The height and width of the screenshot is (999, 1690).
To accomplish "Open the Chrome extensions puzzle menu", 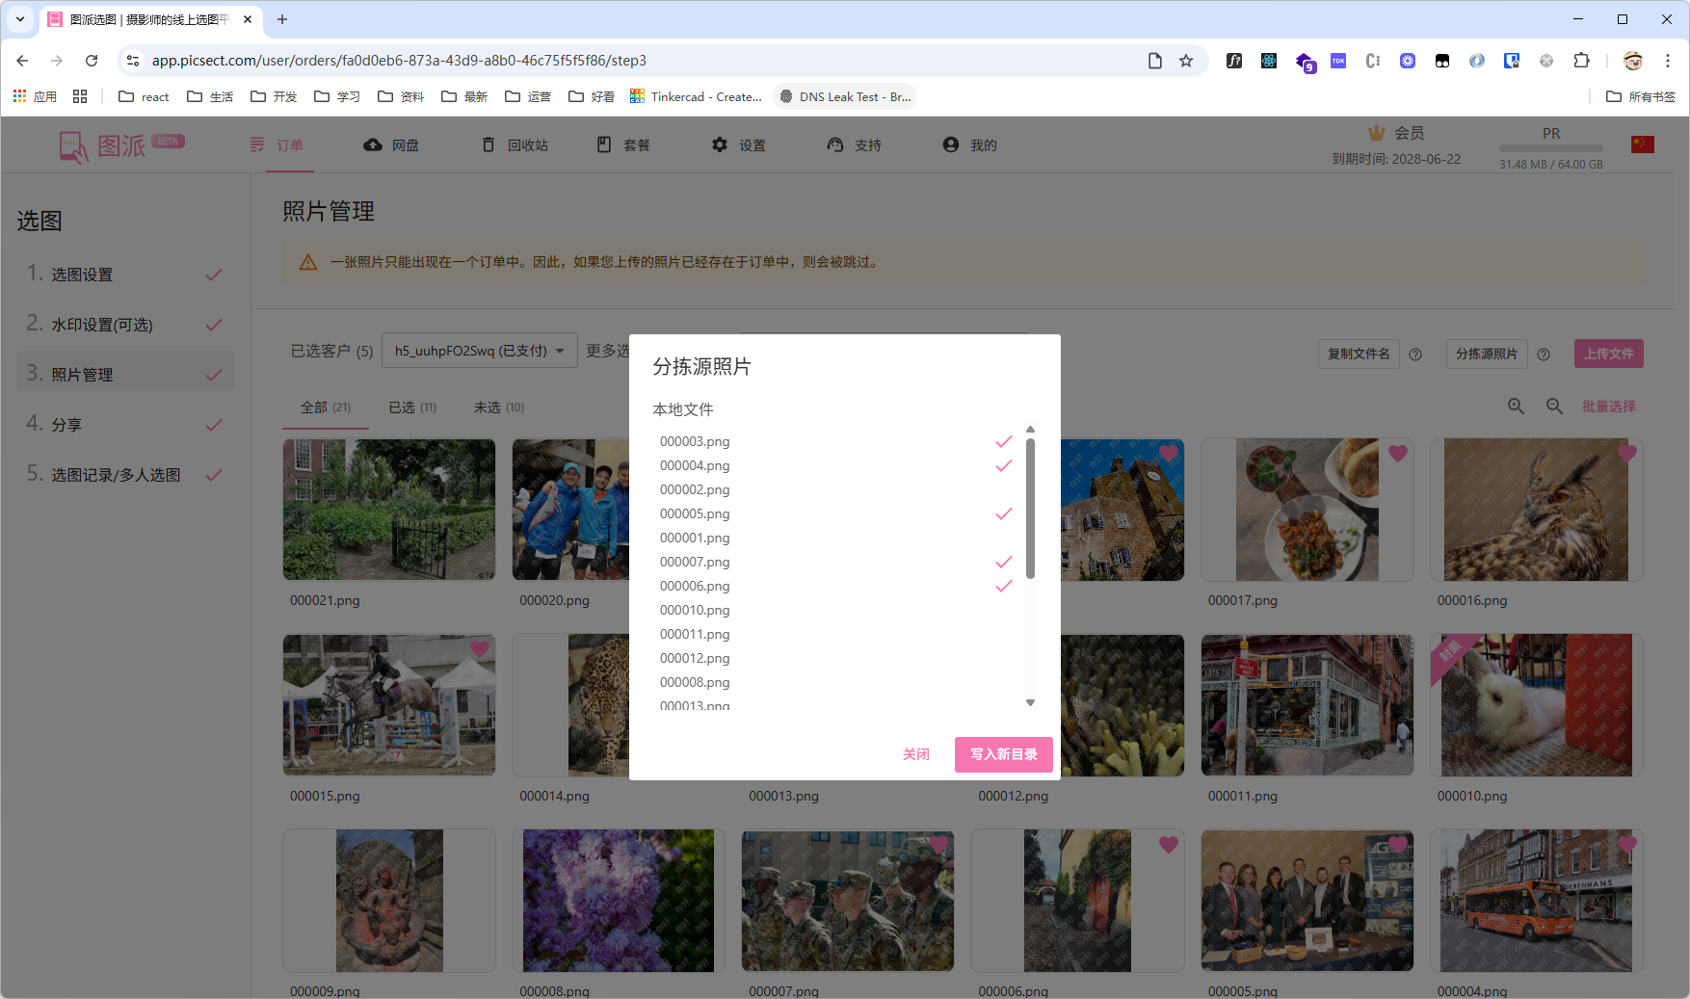I will tap(1581, 60).
